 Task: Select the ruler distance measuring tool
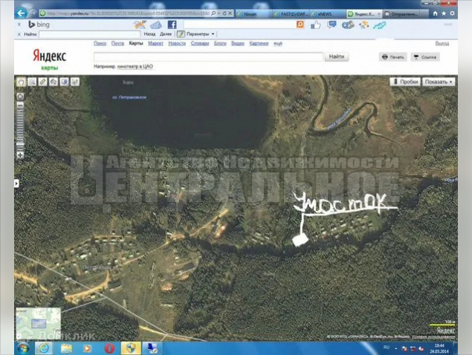[43, 82]
